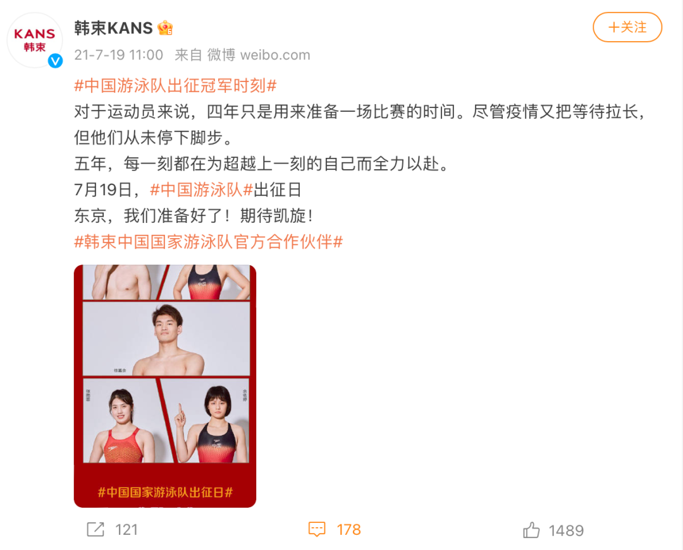Click the male swimmer photo in poster
Image resolution: width=683 pixels, height=550 pixels.
click(166, 339)
